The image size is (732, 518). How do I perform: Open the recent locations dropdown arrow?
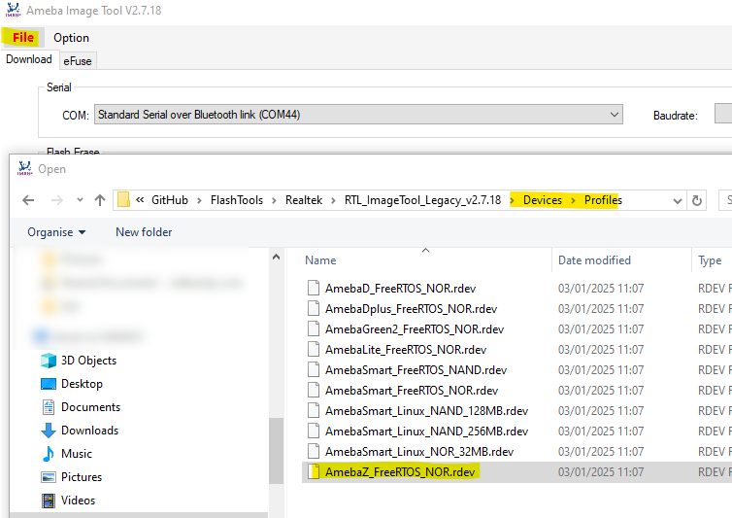point(80,200)
